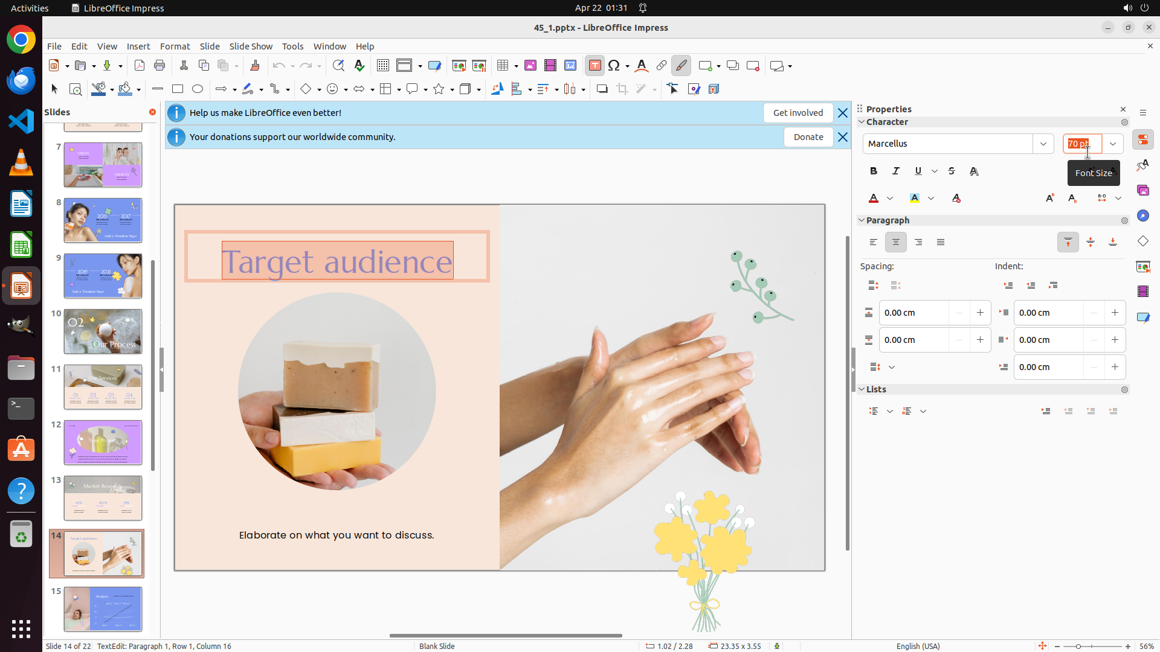Click the Crop Image tool icon
This screenshot has height=652, width=1160.
coord(622,89)
